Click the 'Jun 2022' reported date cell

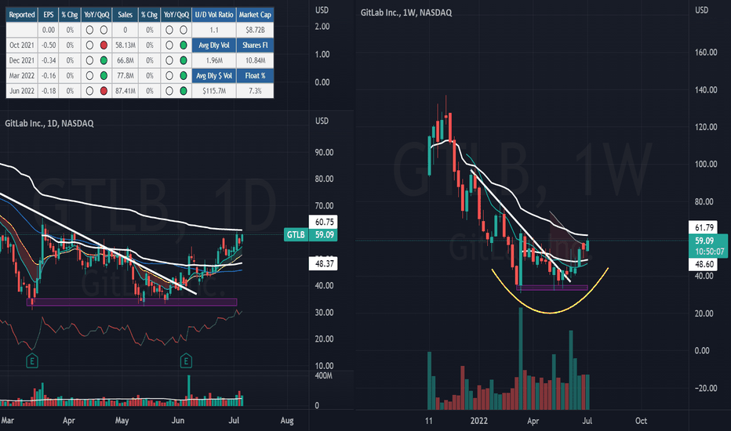(22, 91)
